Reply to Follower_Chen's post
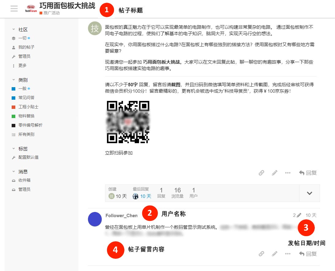335x271 pixels. [x=308, y=254]
